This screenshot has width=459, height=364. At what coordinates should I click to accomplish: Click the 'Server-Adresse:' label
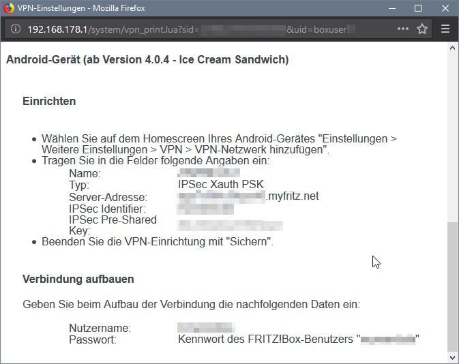[x=108, y=197]
